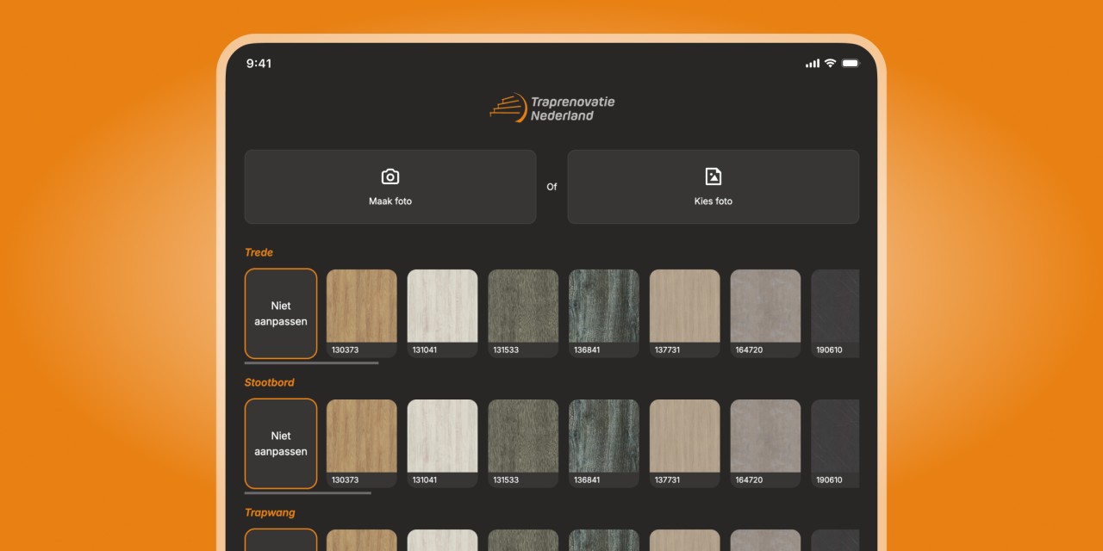
Task: Click the Stootbord row horizontal scrollbar
Action: coord(308,493)
